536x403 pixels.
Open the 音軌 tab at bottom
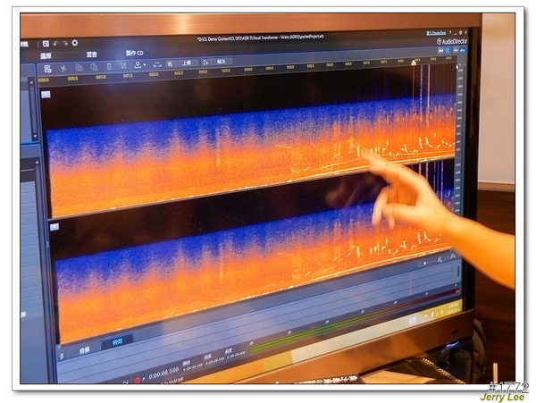85,350
